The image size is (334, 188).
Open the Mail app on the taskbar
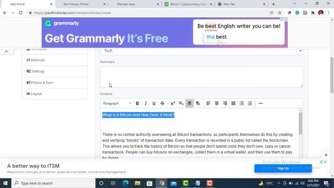pyautogui.click(x=173, y=183)
